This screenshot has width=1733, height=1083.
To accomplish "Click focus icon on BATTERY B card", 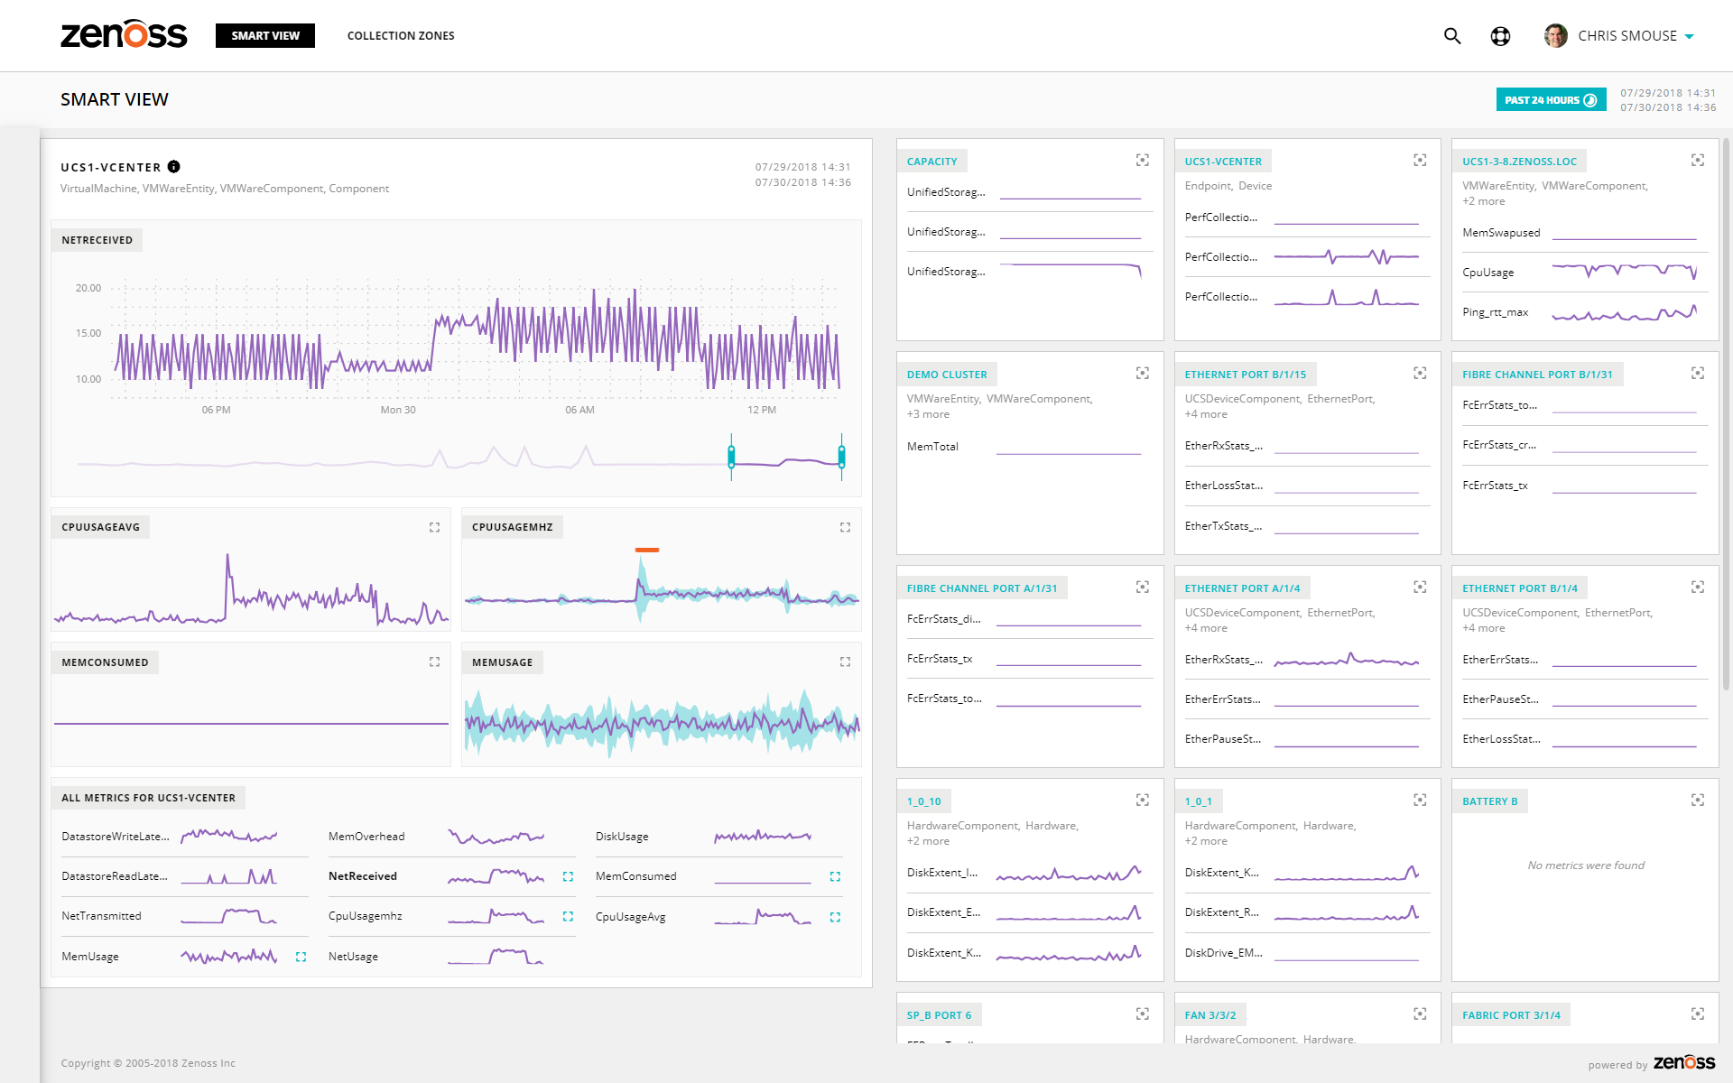I will point(1697,801).
